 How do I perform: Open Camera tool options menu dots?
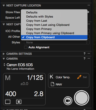coord(89,58)
